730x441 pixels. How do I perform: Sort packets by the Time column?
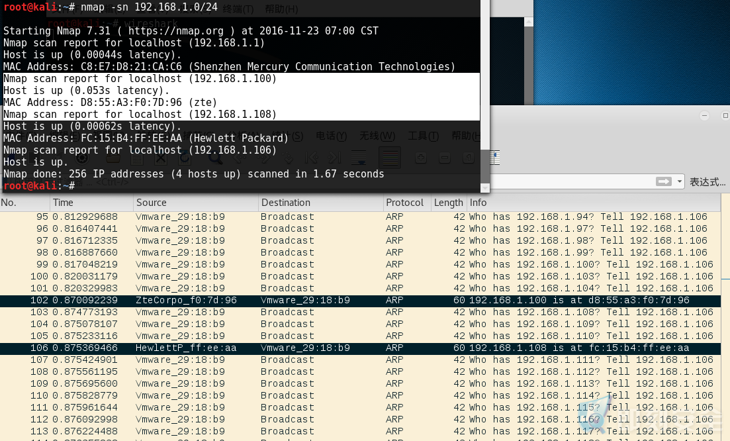point(91,203)
